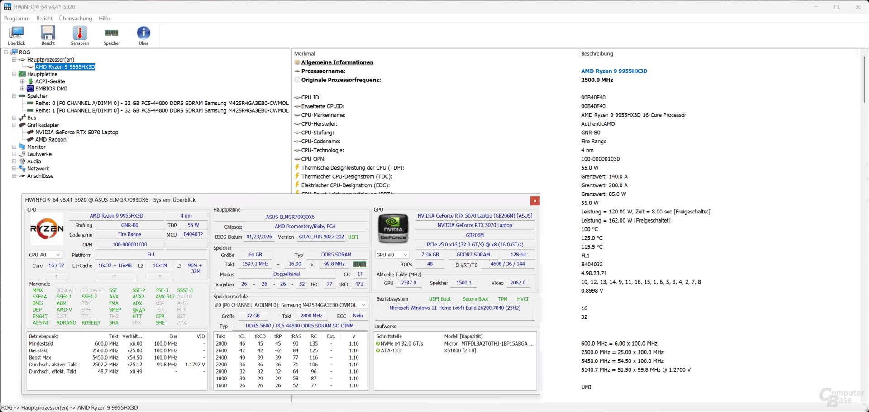The image size is (869, 412).
Task: Click the Bericht save report icon
Action: [48, 35]
